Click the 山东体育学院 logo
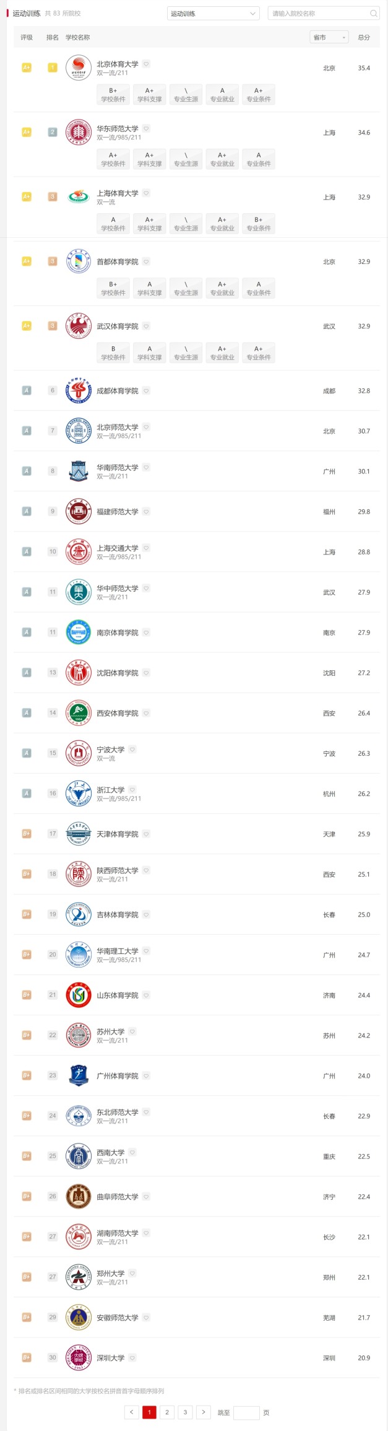Screen dimensions: 388x1431 click(x=79, y=995)
